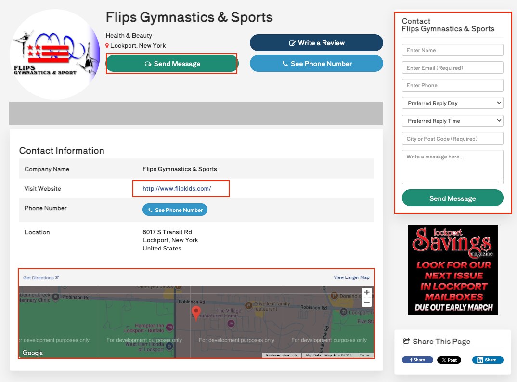This screenshot has width=517, height=382.
Task: Click the red location pin on map
Action: pyautogui.click(x=196, y=314)
